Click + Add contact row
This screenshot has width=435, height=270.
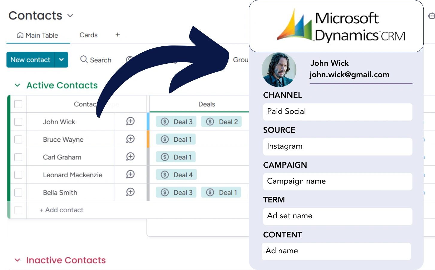61,210
